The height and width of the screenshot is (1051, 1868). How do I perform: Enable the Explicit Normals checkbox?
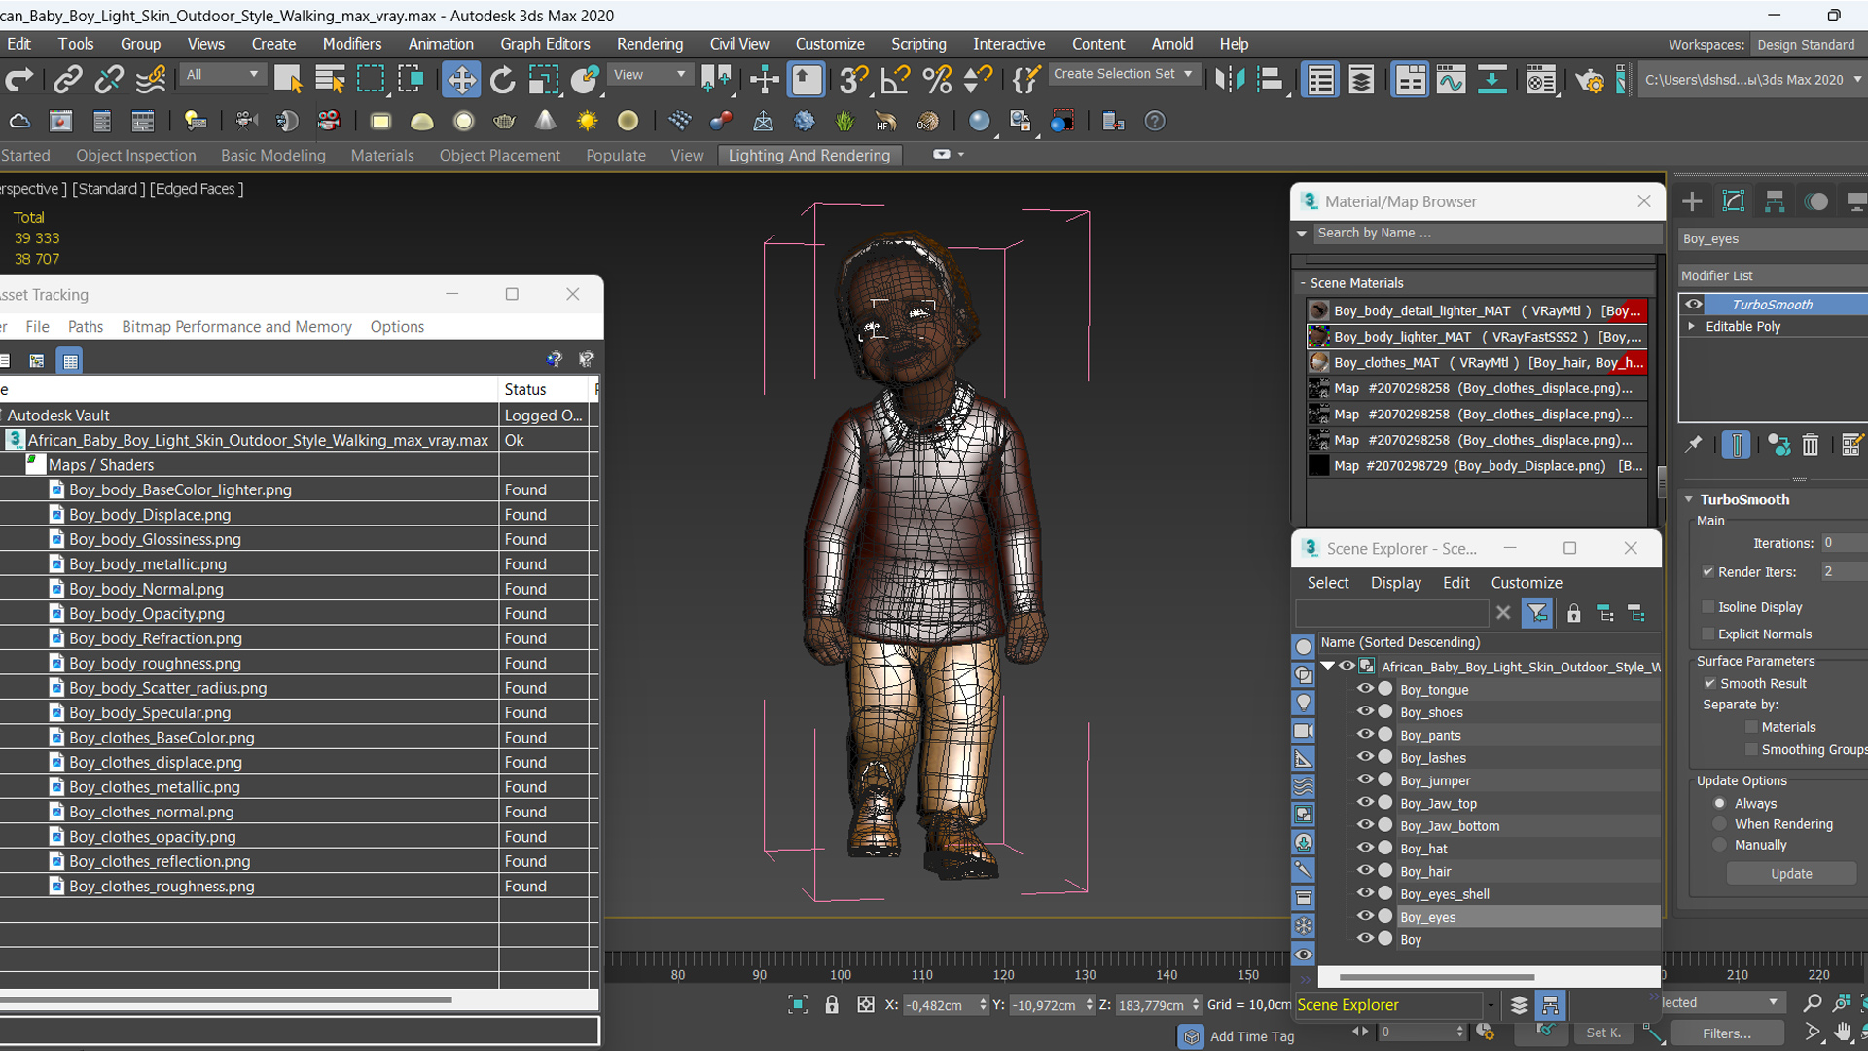coord(1707,634)
